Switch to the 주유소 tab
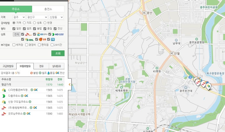This screenshot has height=132, width=225. 16,9
